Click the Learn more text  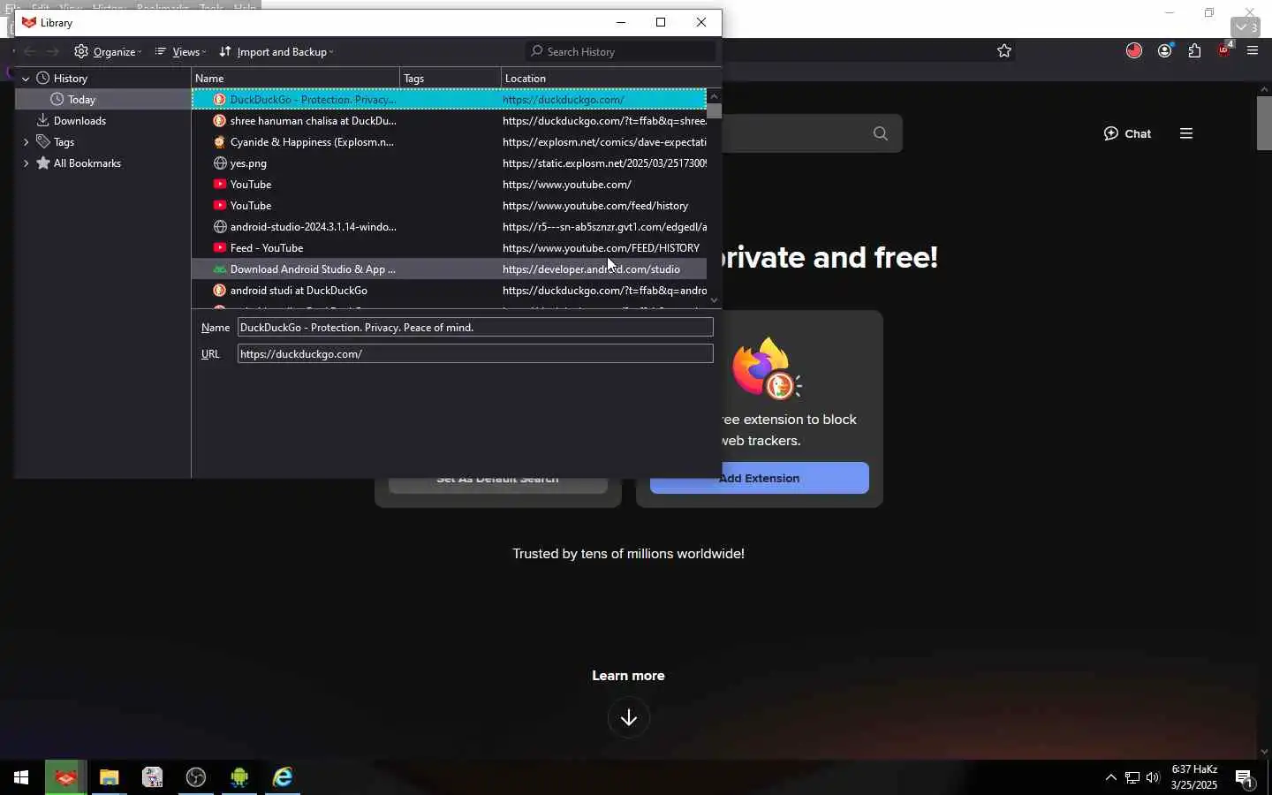click(x=628, y=676)
